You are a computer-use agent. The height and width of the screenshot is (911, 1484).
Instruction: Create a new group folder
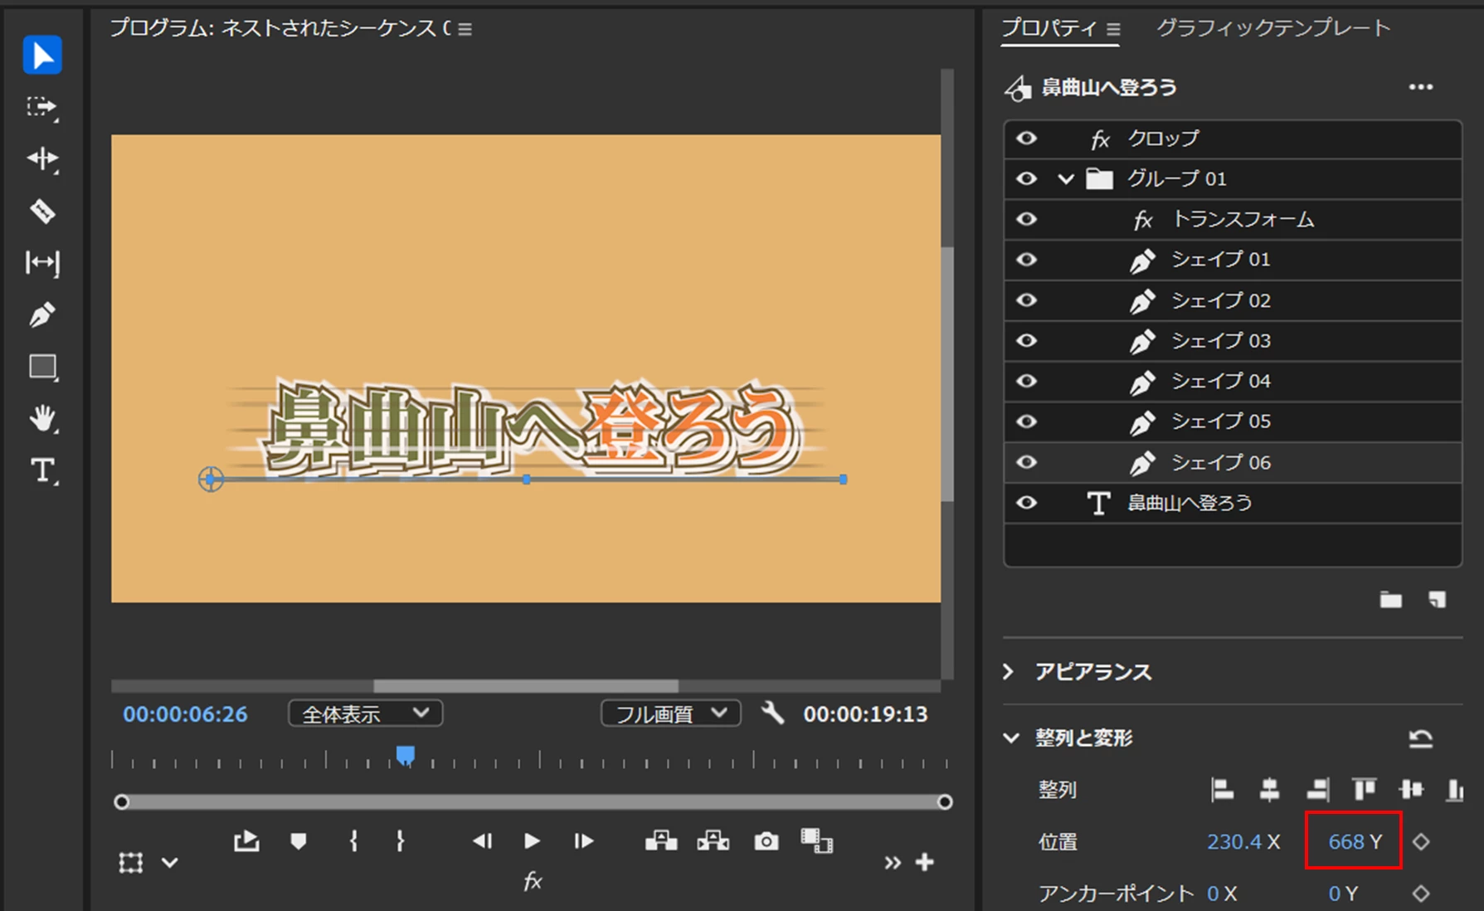coord(1391,600)
